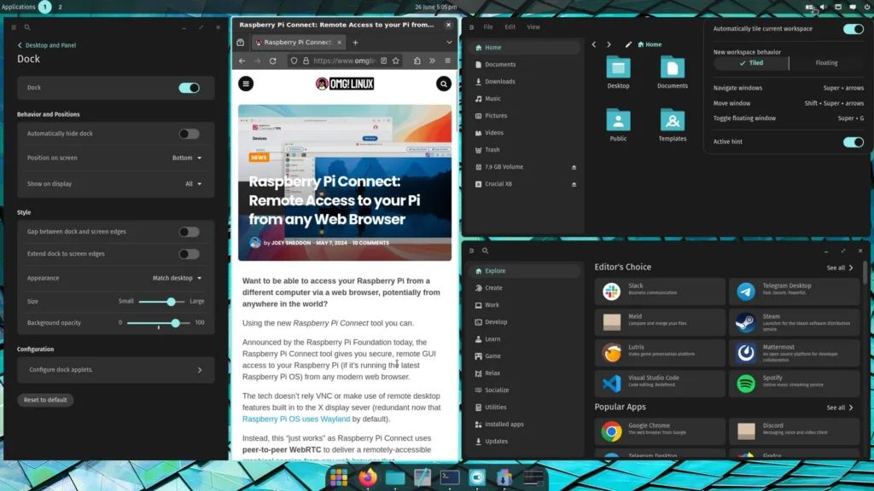Click the Visual Studio Code icon
This screenshot has height=491, width=874.
[x=611, y=384]
